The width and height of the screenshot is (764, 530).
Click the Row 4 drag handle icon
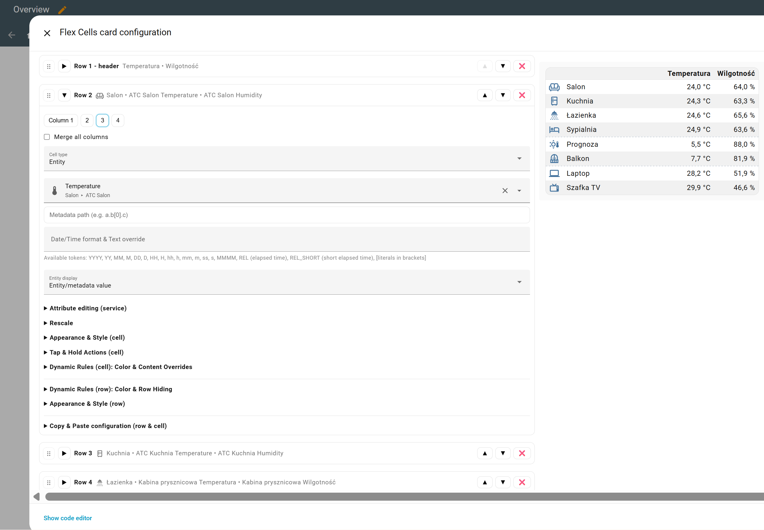click(49, 482)
